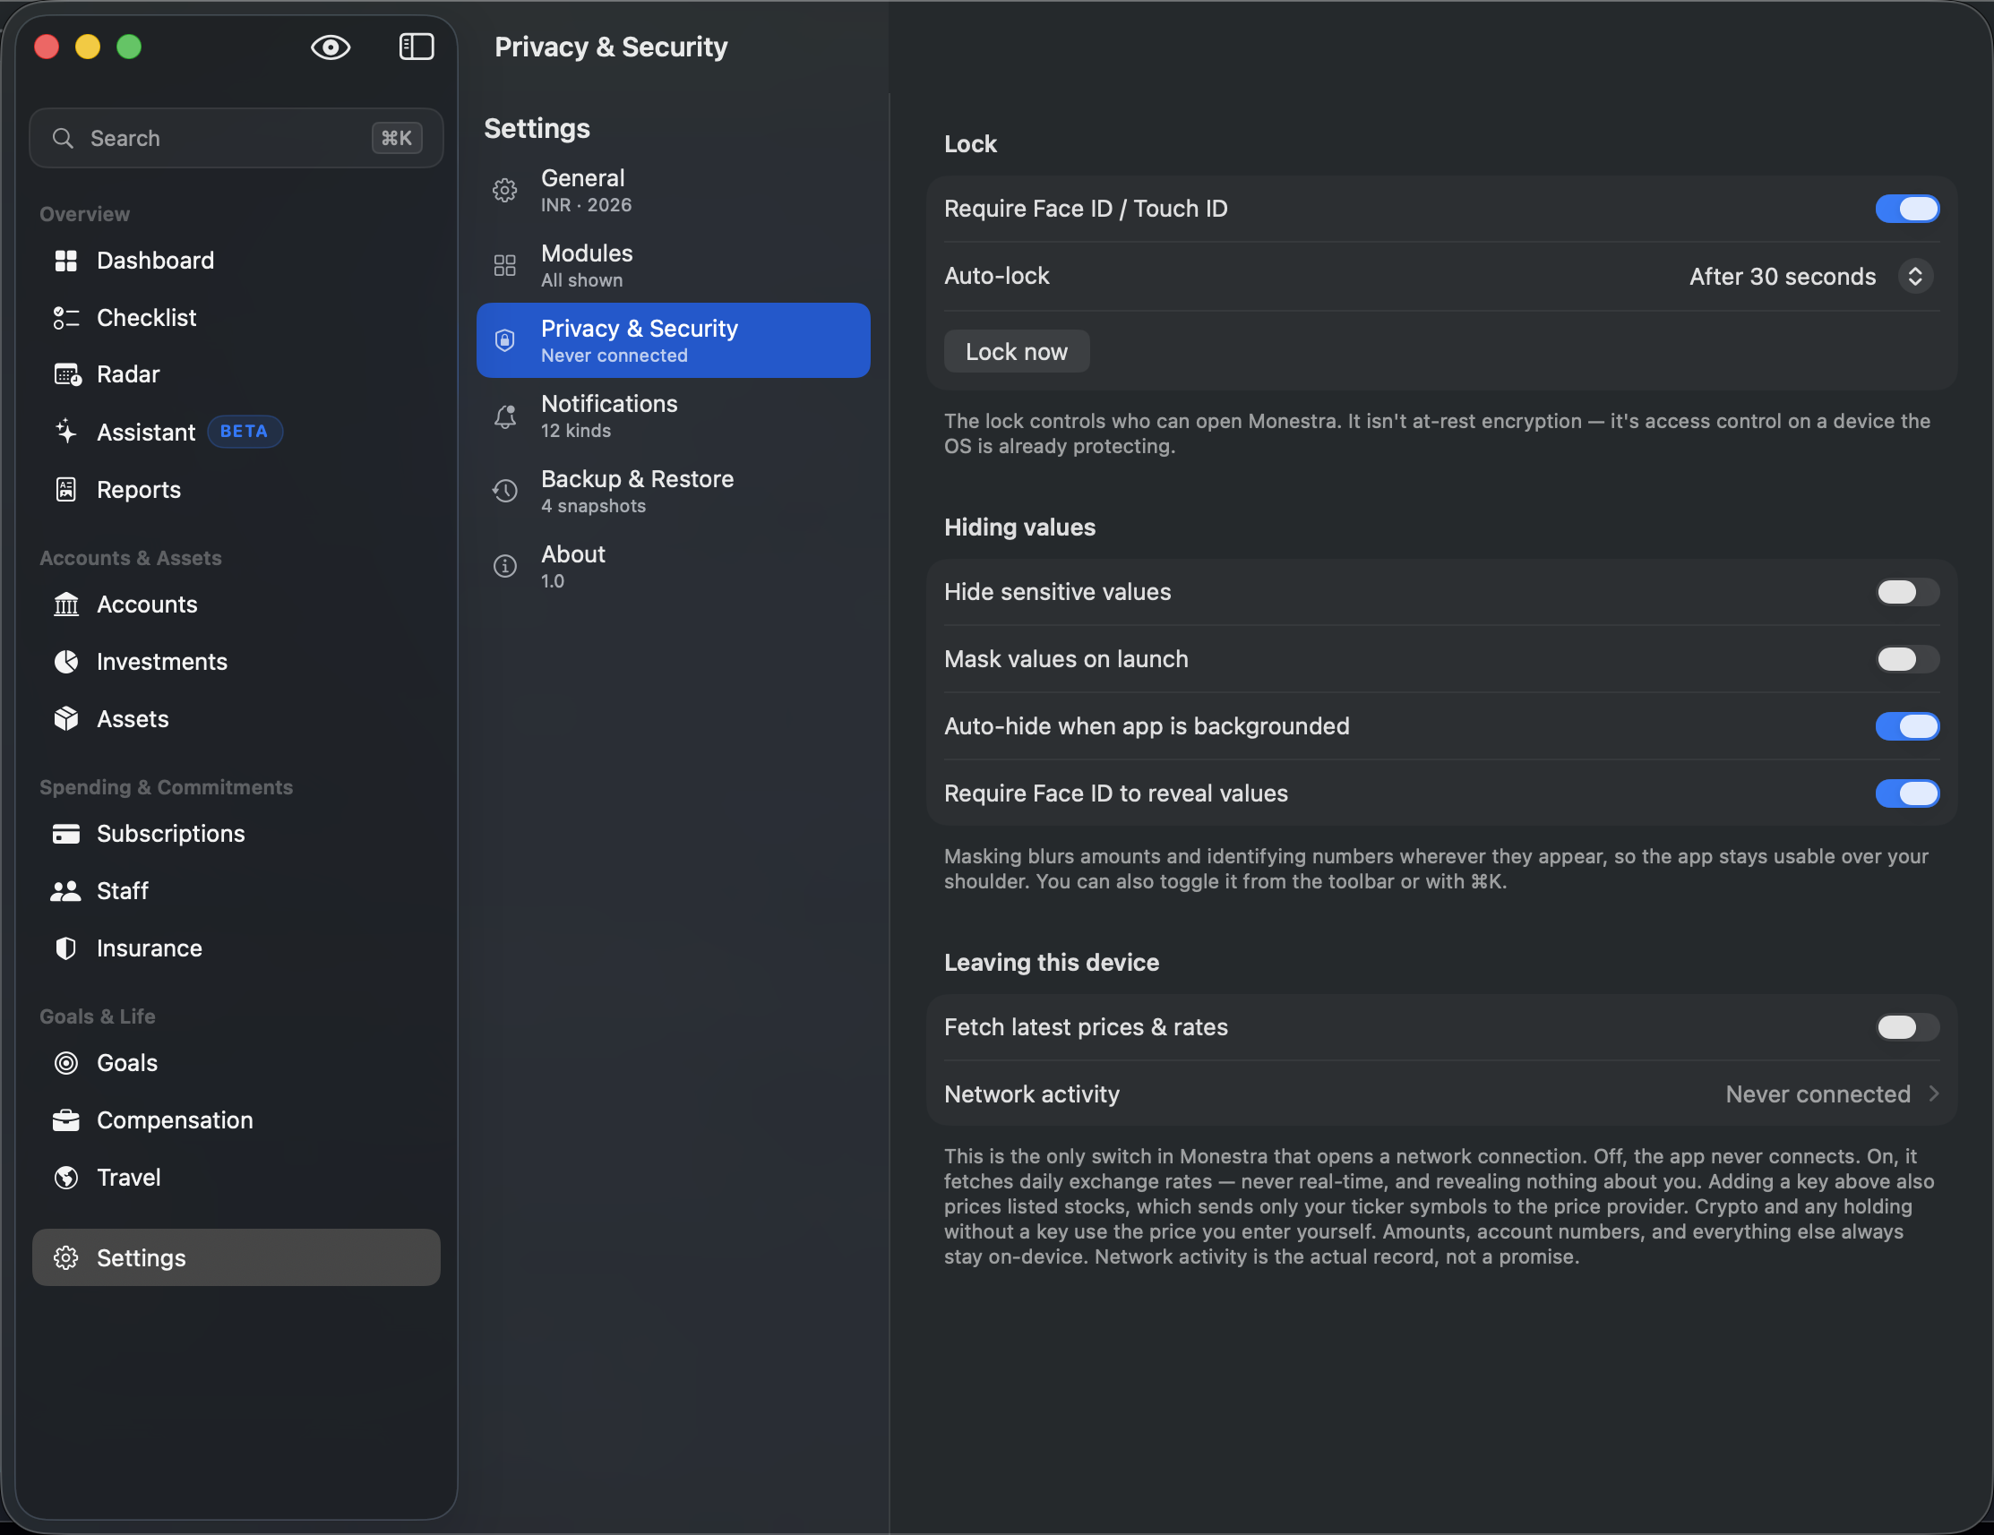Enable Hide sensitive values switch

[1906, 592]
